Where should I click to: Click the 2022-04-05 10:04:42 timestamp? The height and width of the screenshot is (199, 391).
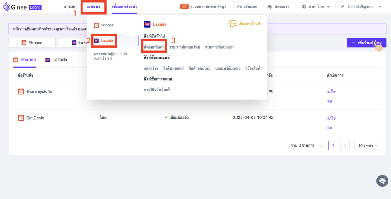(253, 118)
